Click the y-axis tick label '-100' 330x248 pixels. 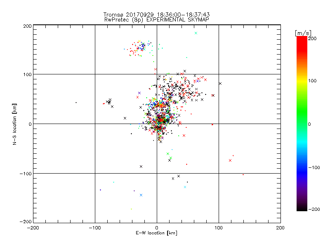26,174
